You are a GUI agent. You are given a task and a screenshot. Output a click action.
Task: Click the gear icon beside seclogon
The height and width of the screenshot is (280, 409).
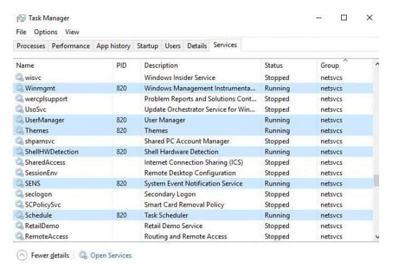coord(20,194)
